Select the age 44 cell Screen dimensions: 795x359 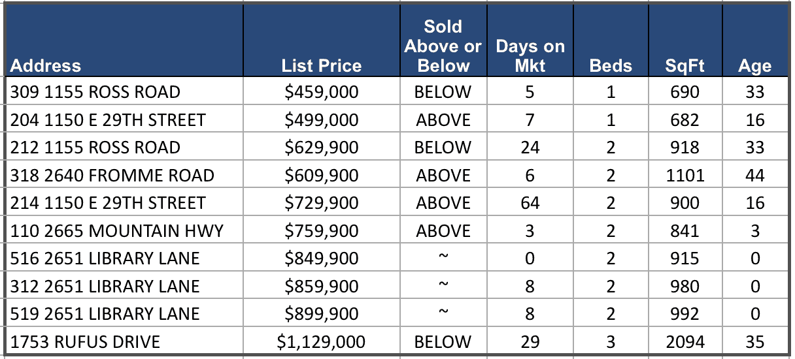click(x=754, y=176)
